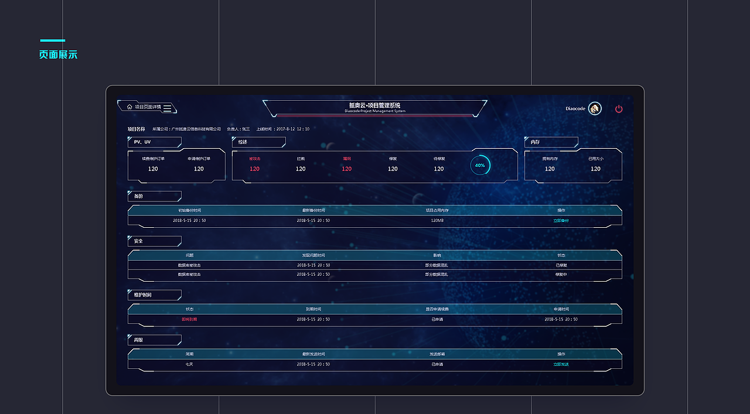Viewport: 750px width, 414px height.
Task: Click the Diaocode username text
Action: [575, 108]
